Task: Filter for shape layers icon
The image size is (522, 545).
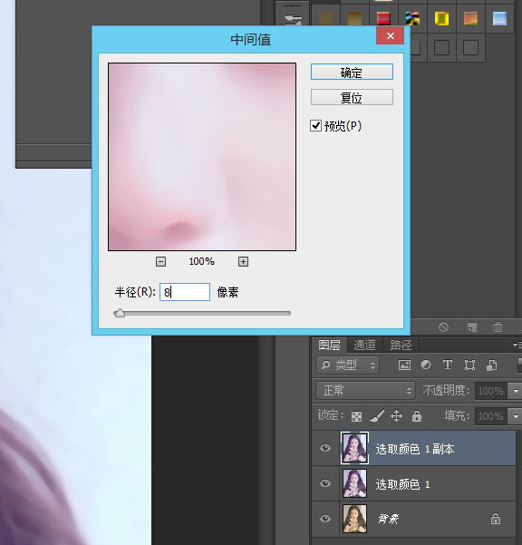Action: tap(469, 365)
